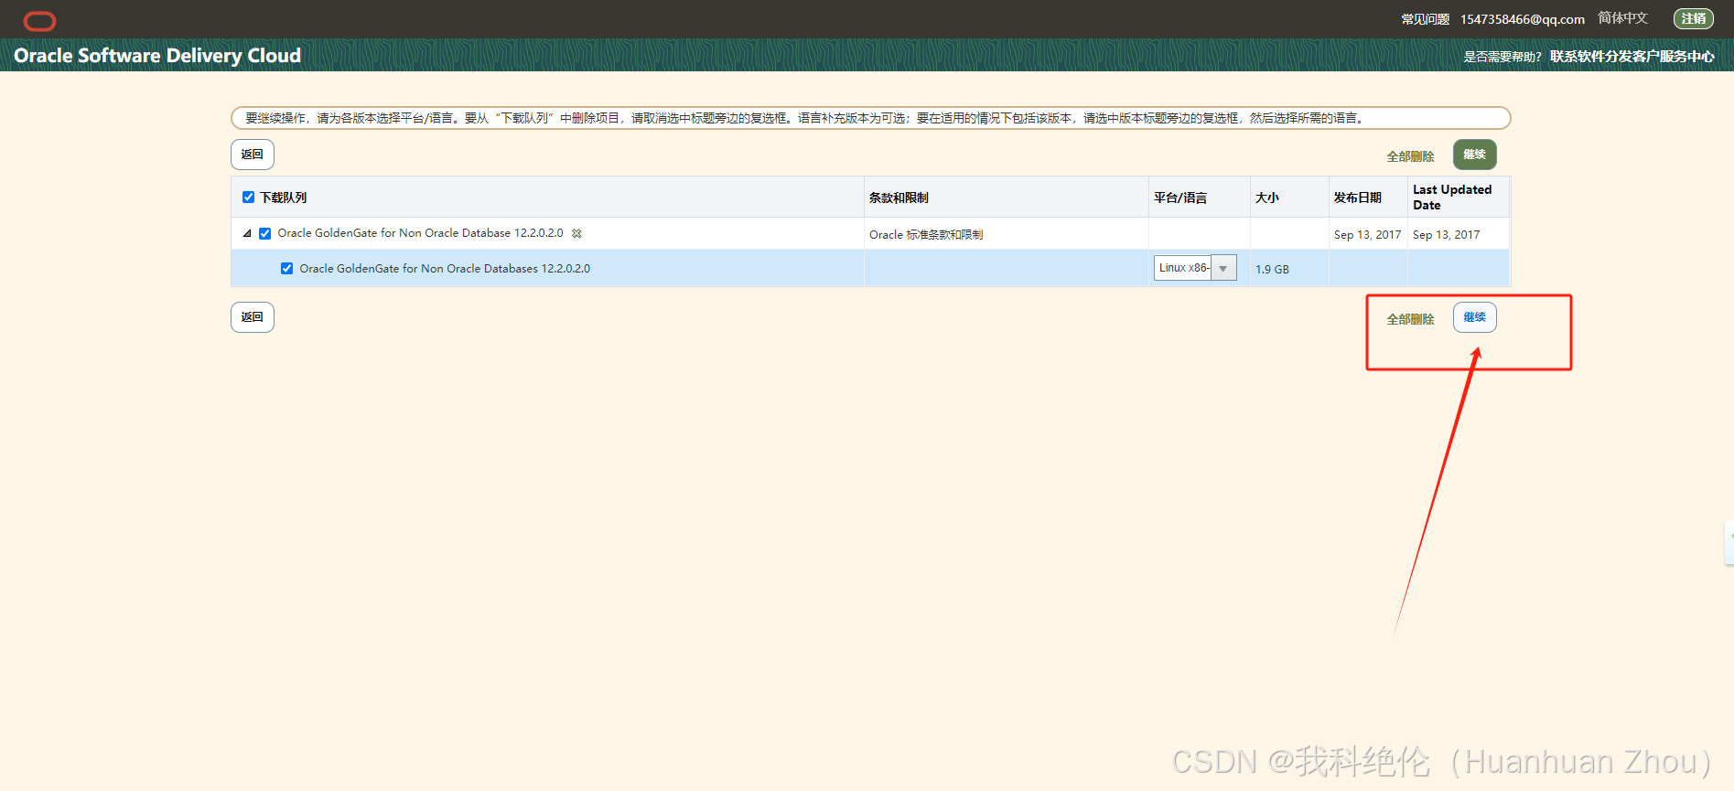Open the 常见问题 FAQ link
This screenshot has height=791, width=1734.
click(x=1425, y=19)
